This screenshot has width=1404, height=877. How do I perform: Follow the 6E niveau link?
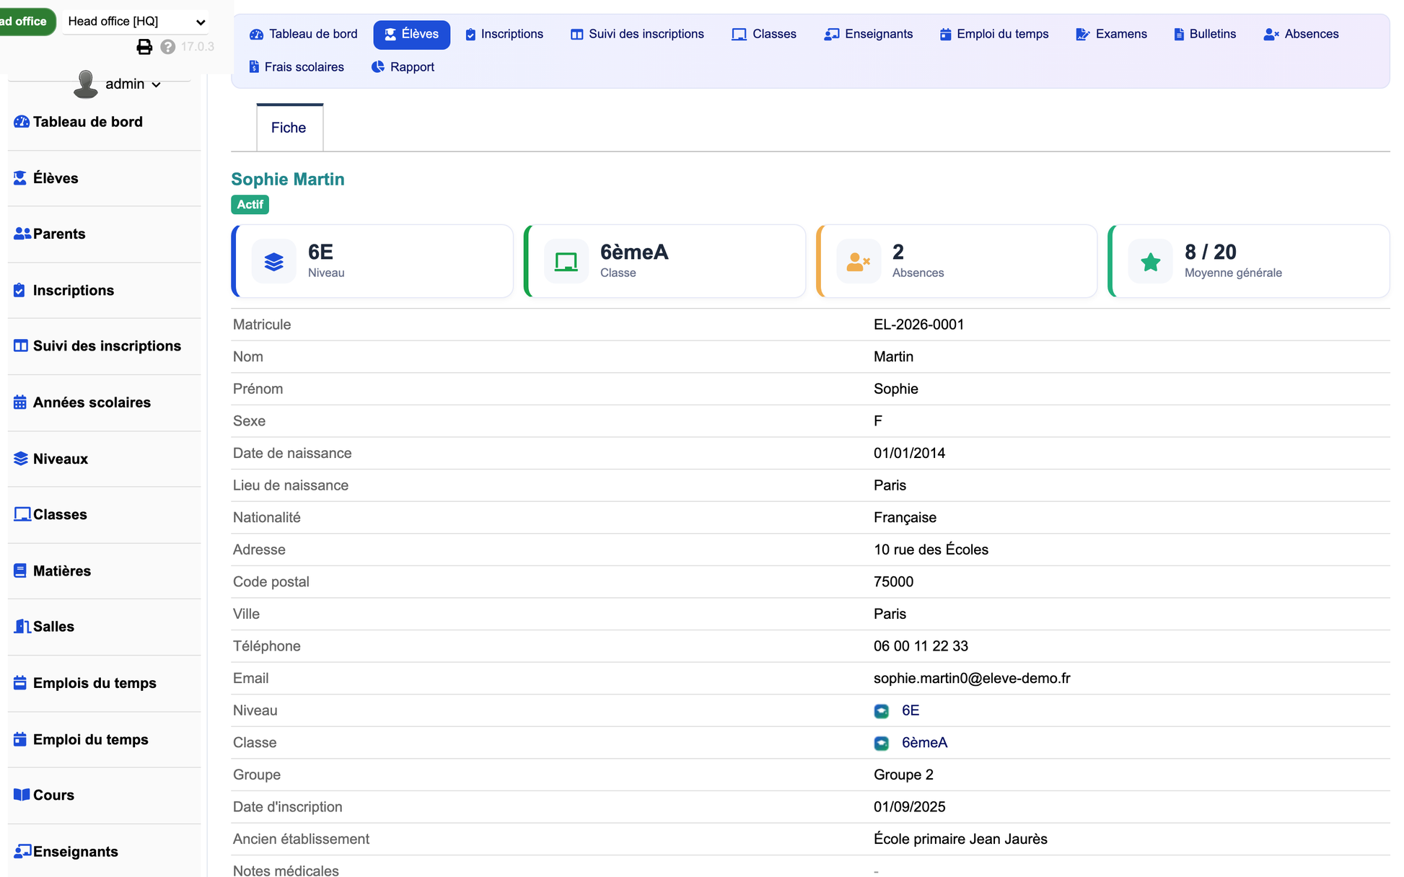[x=911, y=710]
